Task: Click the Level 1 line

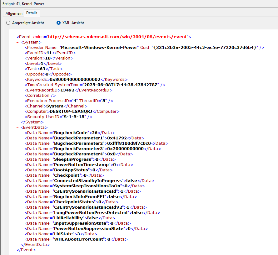Action: coord(43,64)
